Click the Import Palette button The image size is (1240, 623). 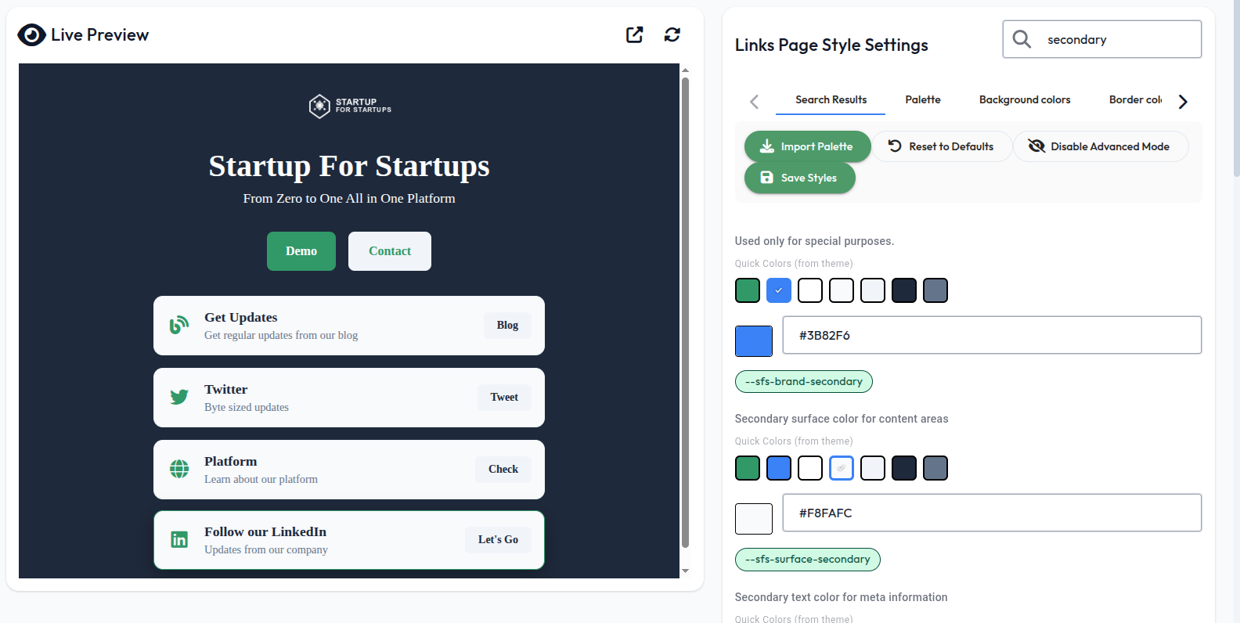coord(807,146)
